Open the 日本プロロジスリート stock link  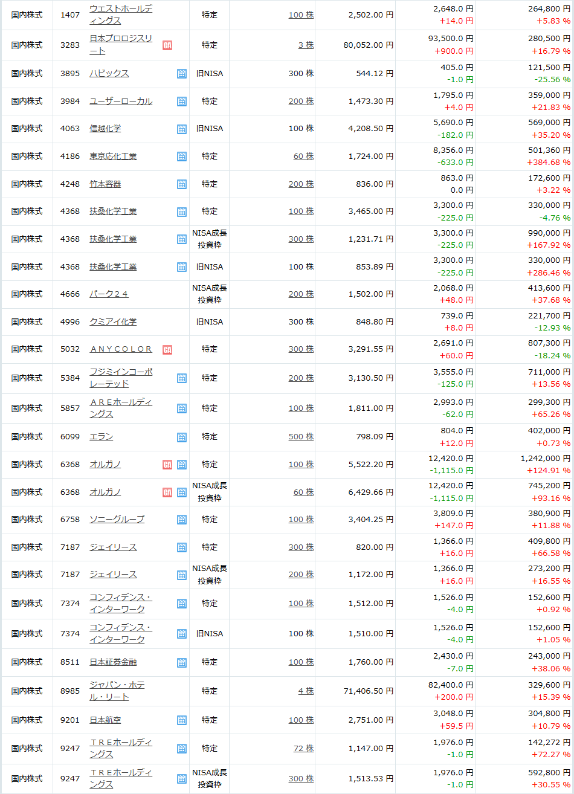(x=121, y=45)
